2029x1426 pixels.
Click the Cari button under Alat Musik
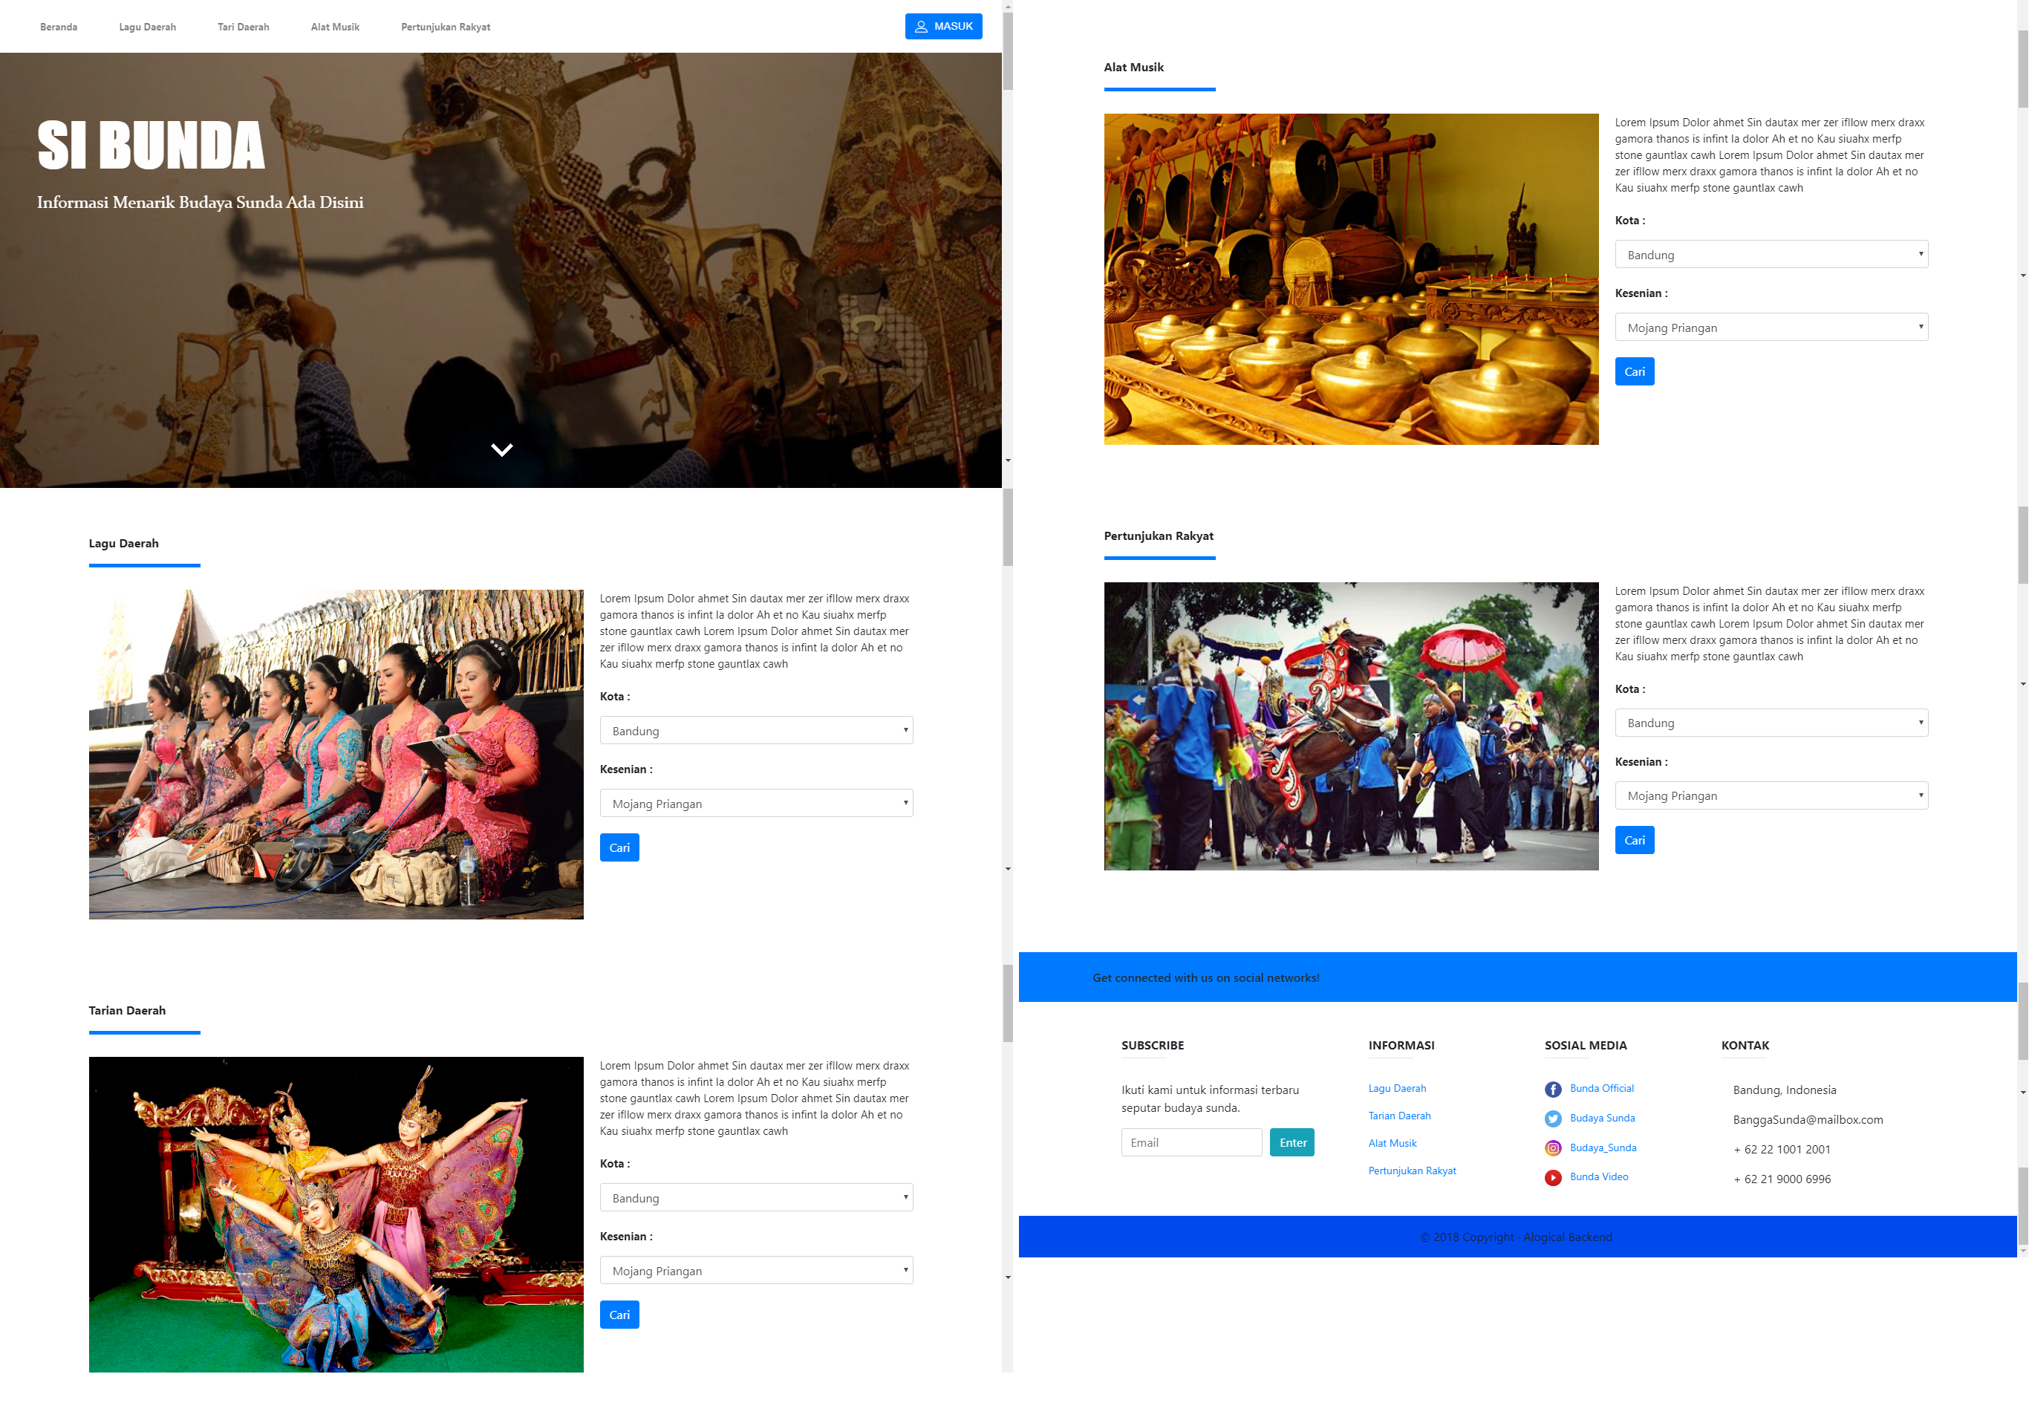coord(1634,372)
